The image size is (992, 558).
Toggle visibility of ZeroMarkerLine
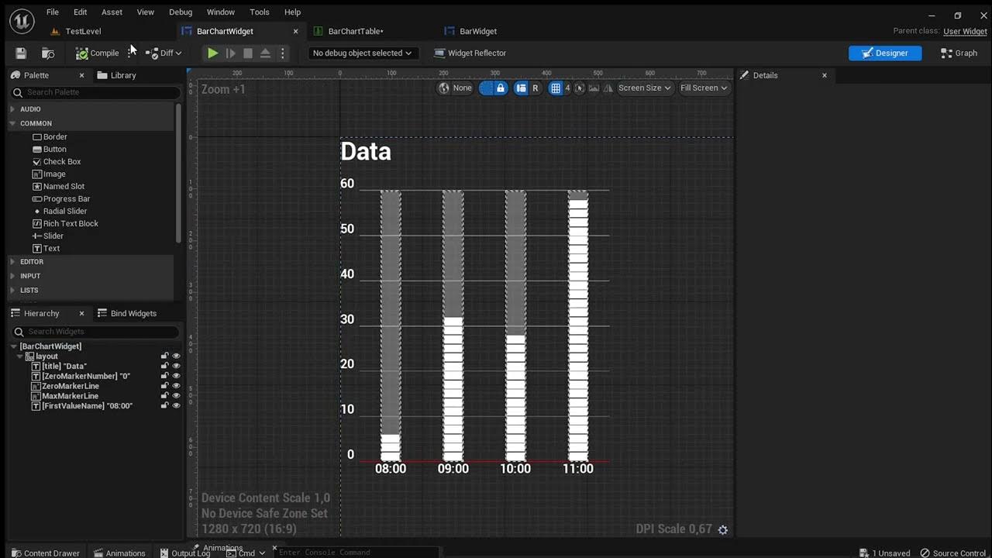[176, 386]
